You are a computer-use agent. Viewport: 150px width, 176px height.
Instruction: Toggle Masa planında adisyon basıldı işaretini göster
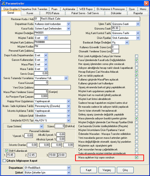click(136, 118)
